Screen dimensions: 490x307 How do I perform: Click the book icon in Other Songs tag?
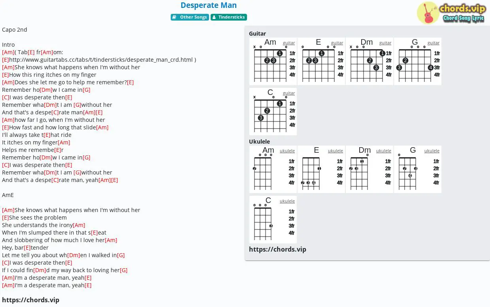point(174,17)
